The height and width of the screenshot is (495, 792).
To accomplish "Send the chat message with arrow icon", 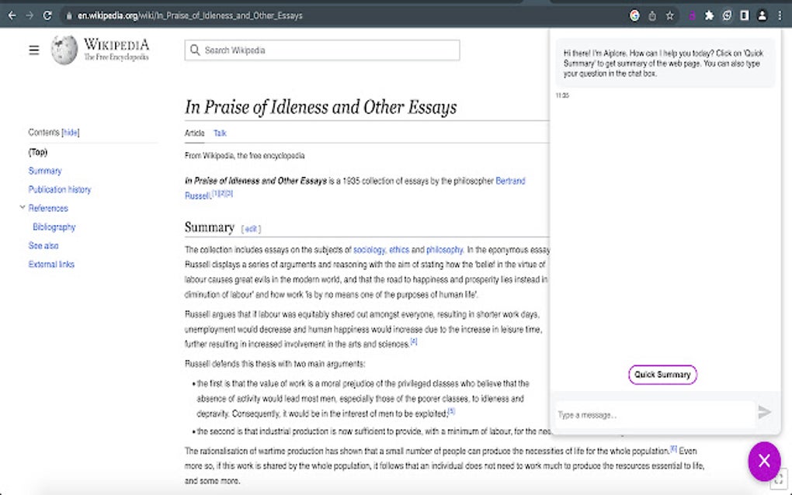I will pos(765,412).
